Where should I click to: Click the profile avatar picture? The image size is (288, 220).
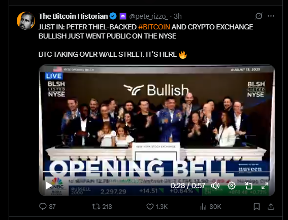[26, 21]
